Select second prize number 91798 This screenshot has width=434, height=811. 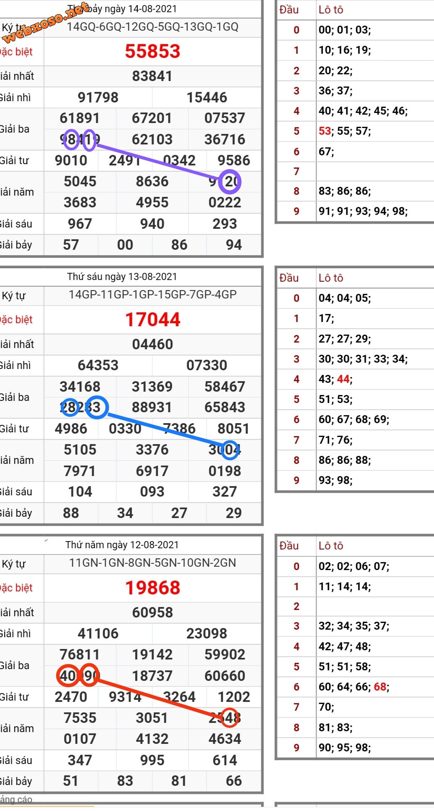[x=98, y=97]
